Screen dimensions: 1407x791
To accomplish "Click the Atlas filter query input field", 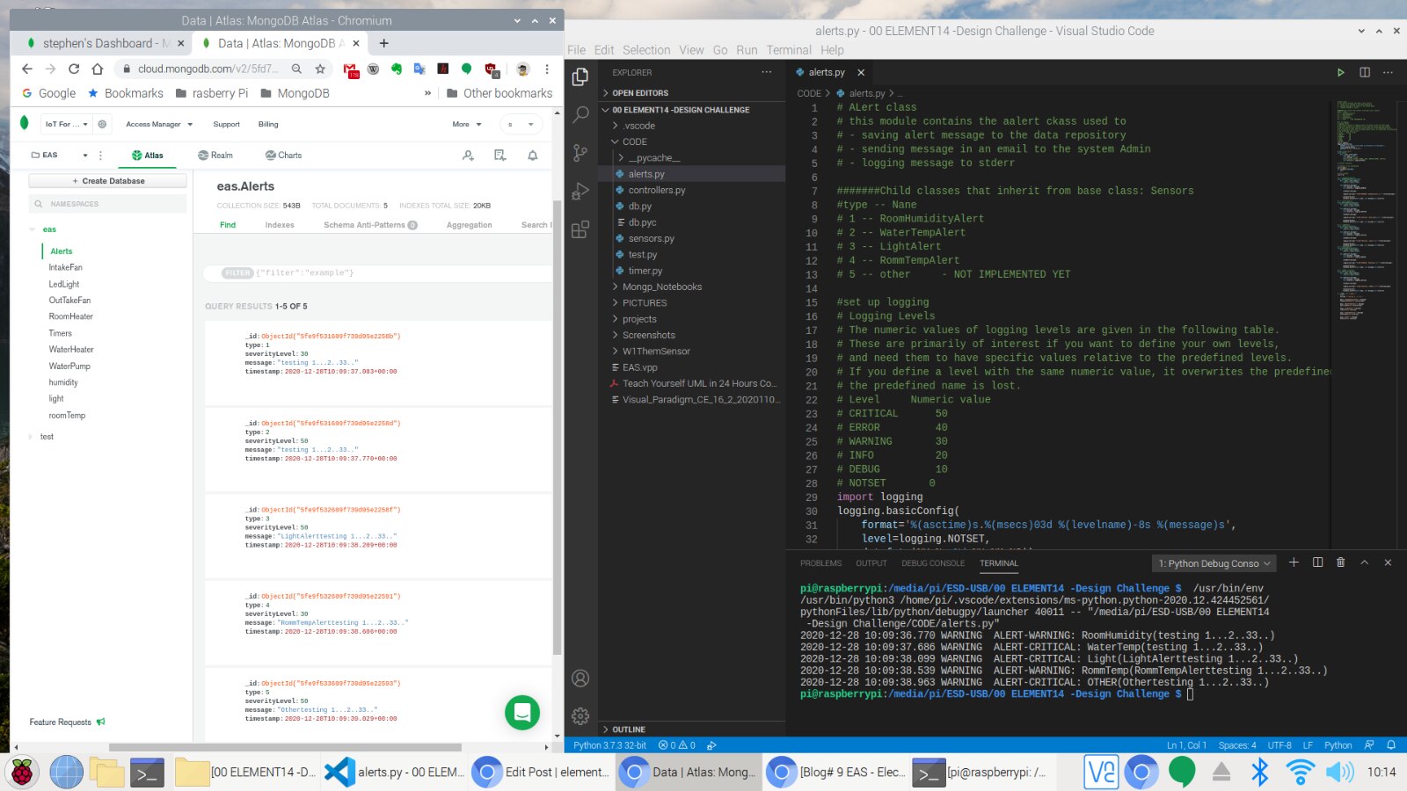I will tap(396, 273).
